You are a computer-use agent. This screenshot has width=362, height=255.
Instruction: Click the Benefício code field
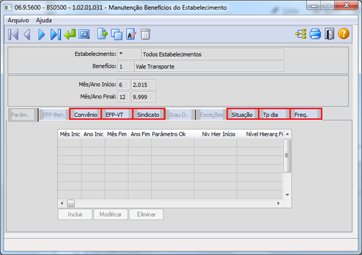(x=126, y=67)
